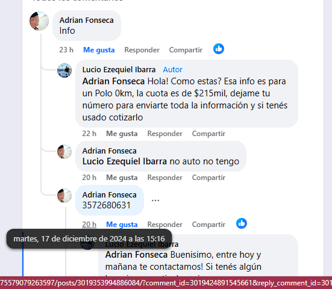
Task: Toggle Me gusta on 'no auto no tengo' reply
Action: coord(122,178)
